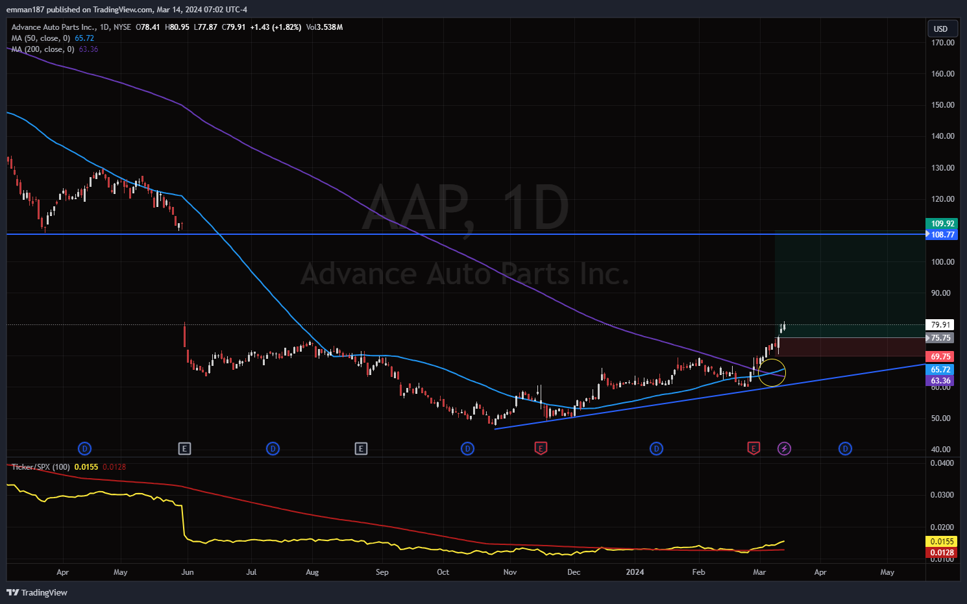Screen dimensions: 967x604
Task: Click the 2024 label on the time axis
Action: 635,572
